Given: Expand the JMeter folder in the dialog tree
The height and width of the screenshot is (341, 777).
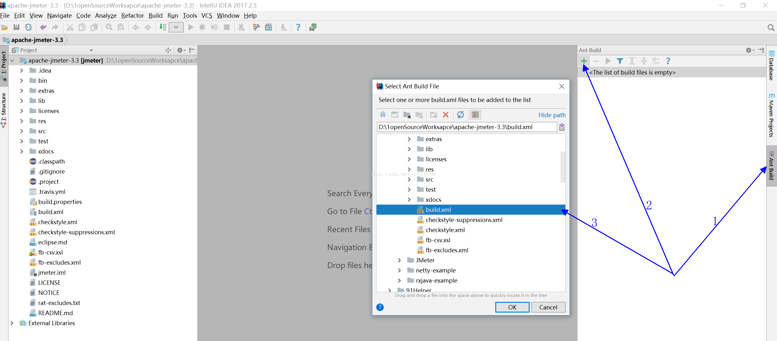Looking at the screenshot, I should [399, 260].
